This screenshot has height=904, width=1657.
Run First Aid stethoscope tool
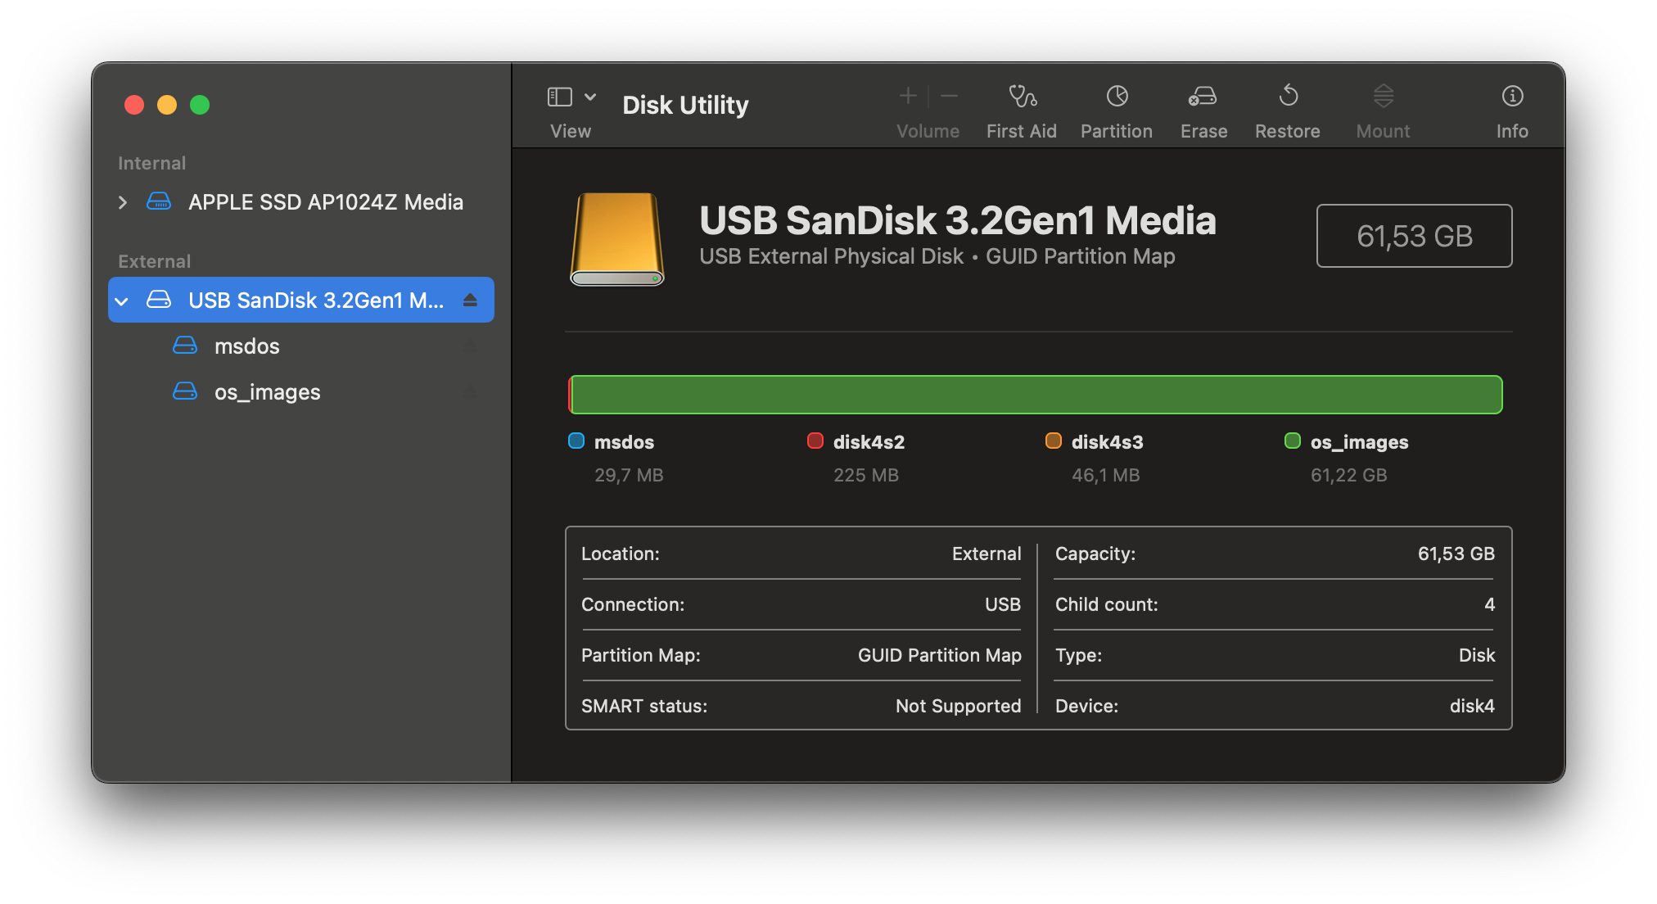coord(1022,97)
